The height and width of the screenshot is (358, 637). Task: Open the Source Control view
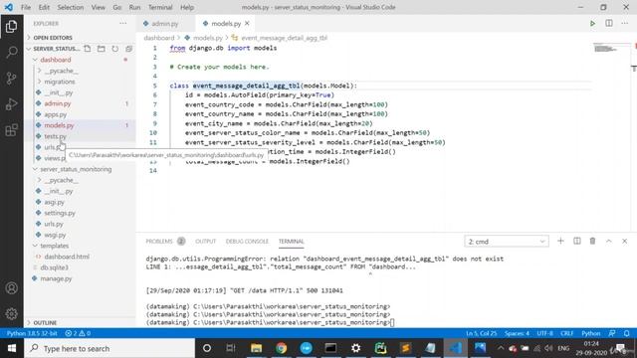(x=11, y=78)
